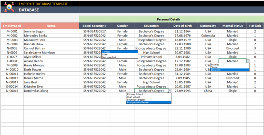Click the Employee Id column header

tap(12, 26)
